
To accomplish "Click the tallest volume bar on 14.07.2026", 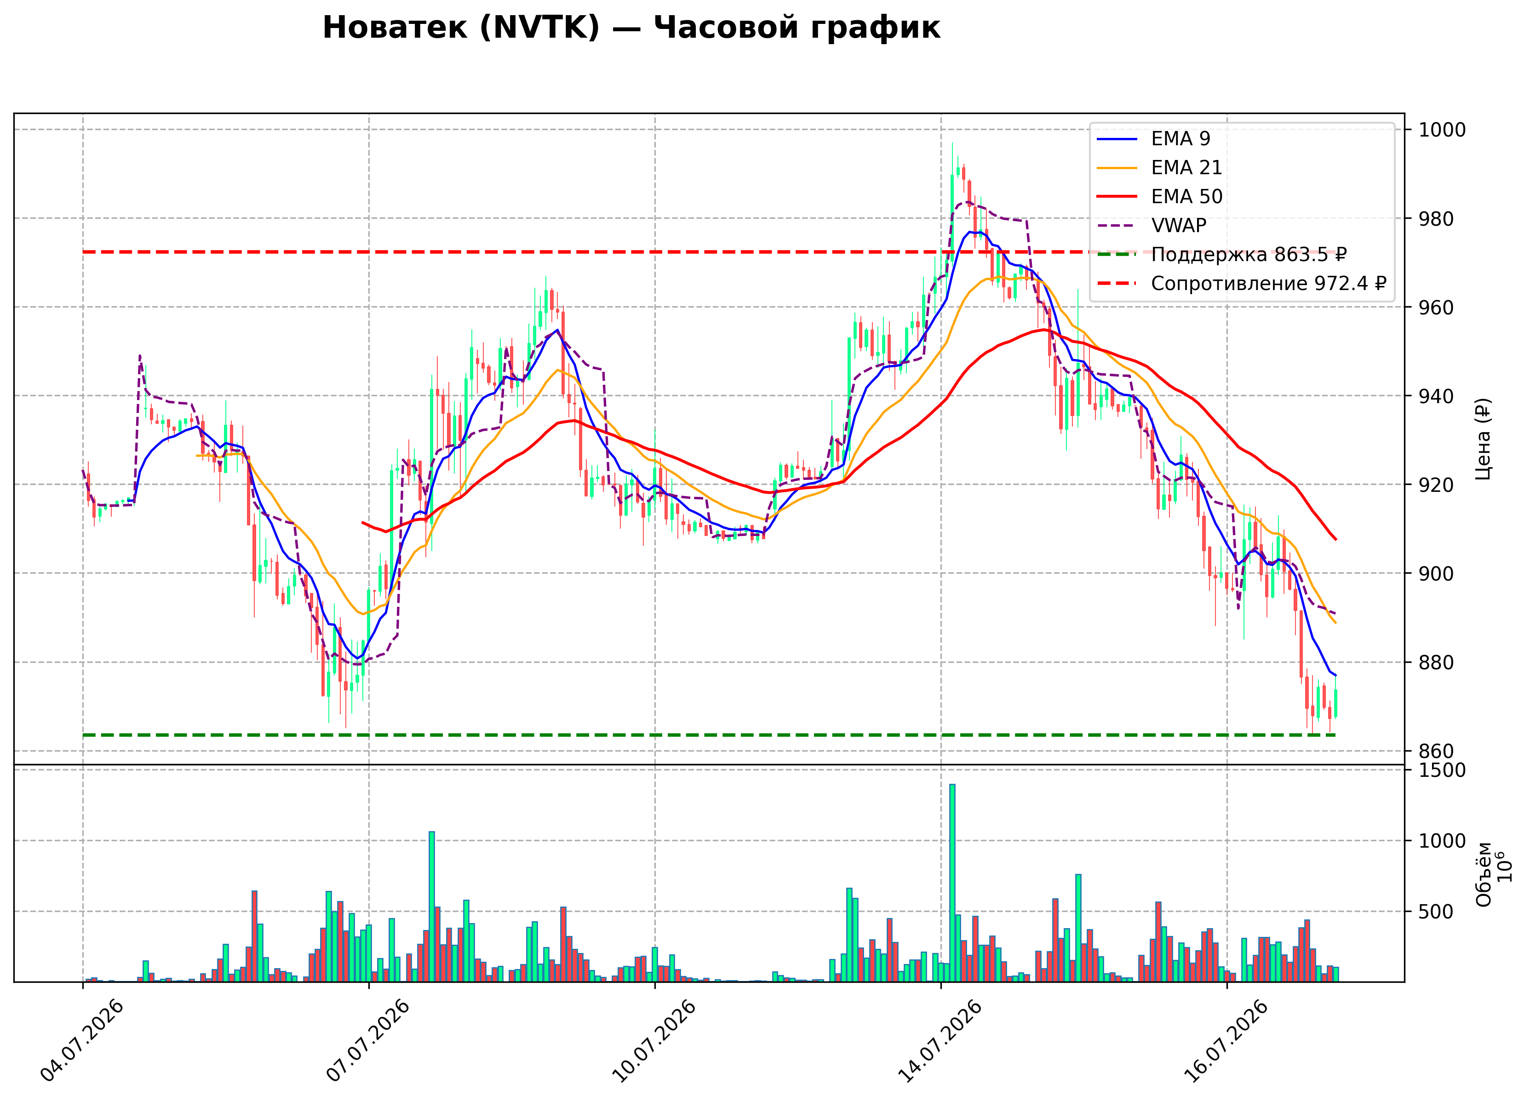I will (x=952, y=883).
